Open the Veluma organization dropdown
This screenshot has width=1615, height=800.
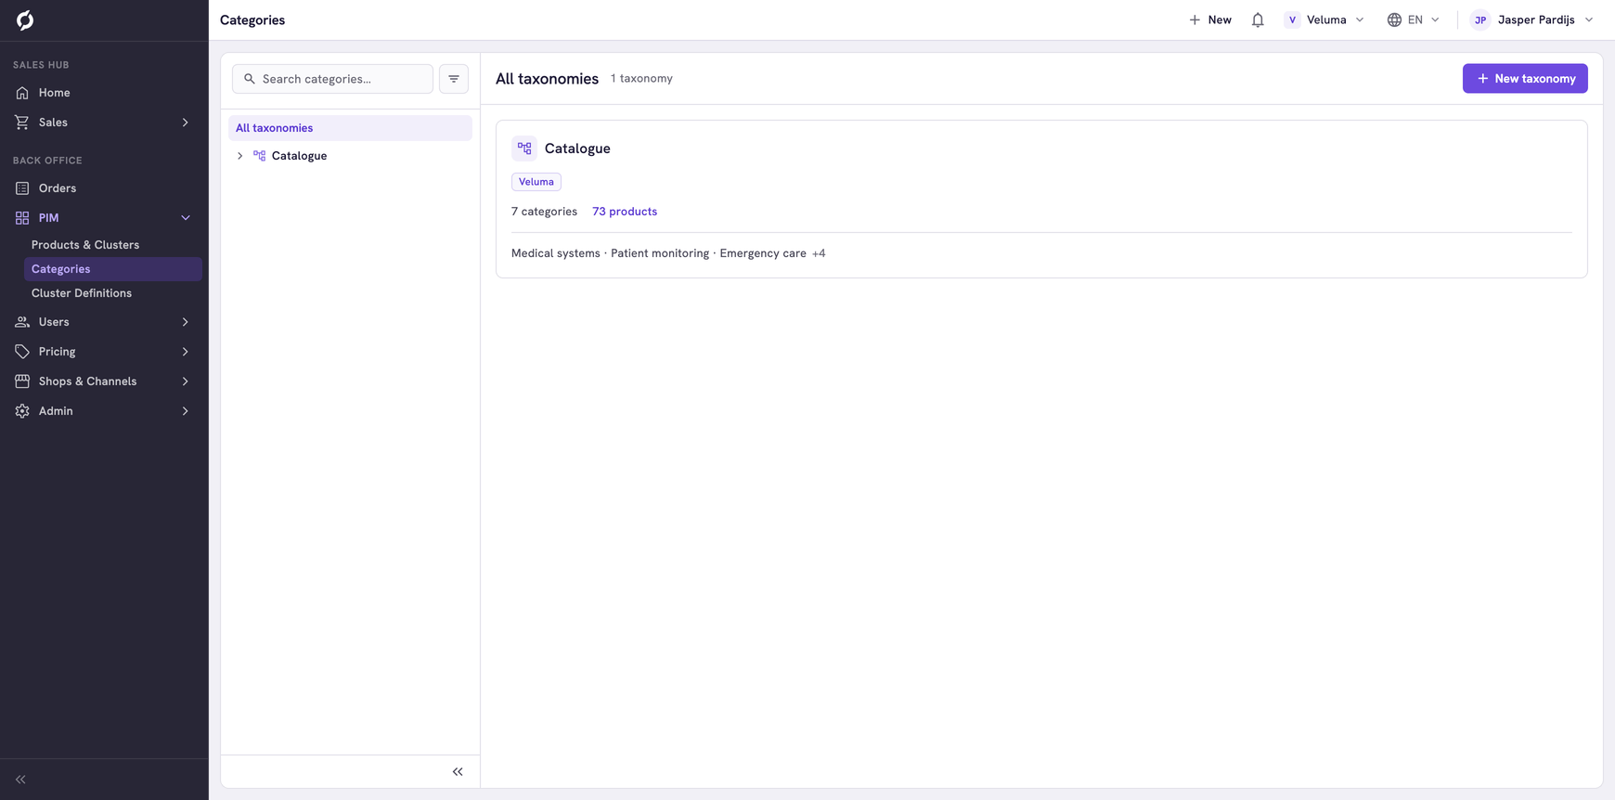click(1324, 19)
